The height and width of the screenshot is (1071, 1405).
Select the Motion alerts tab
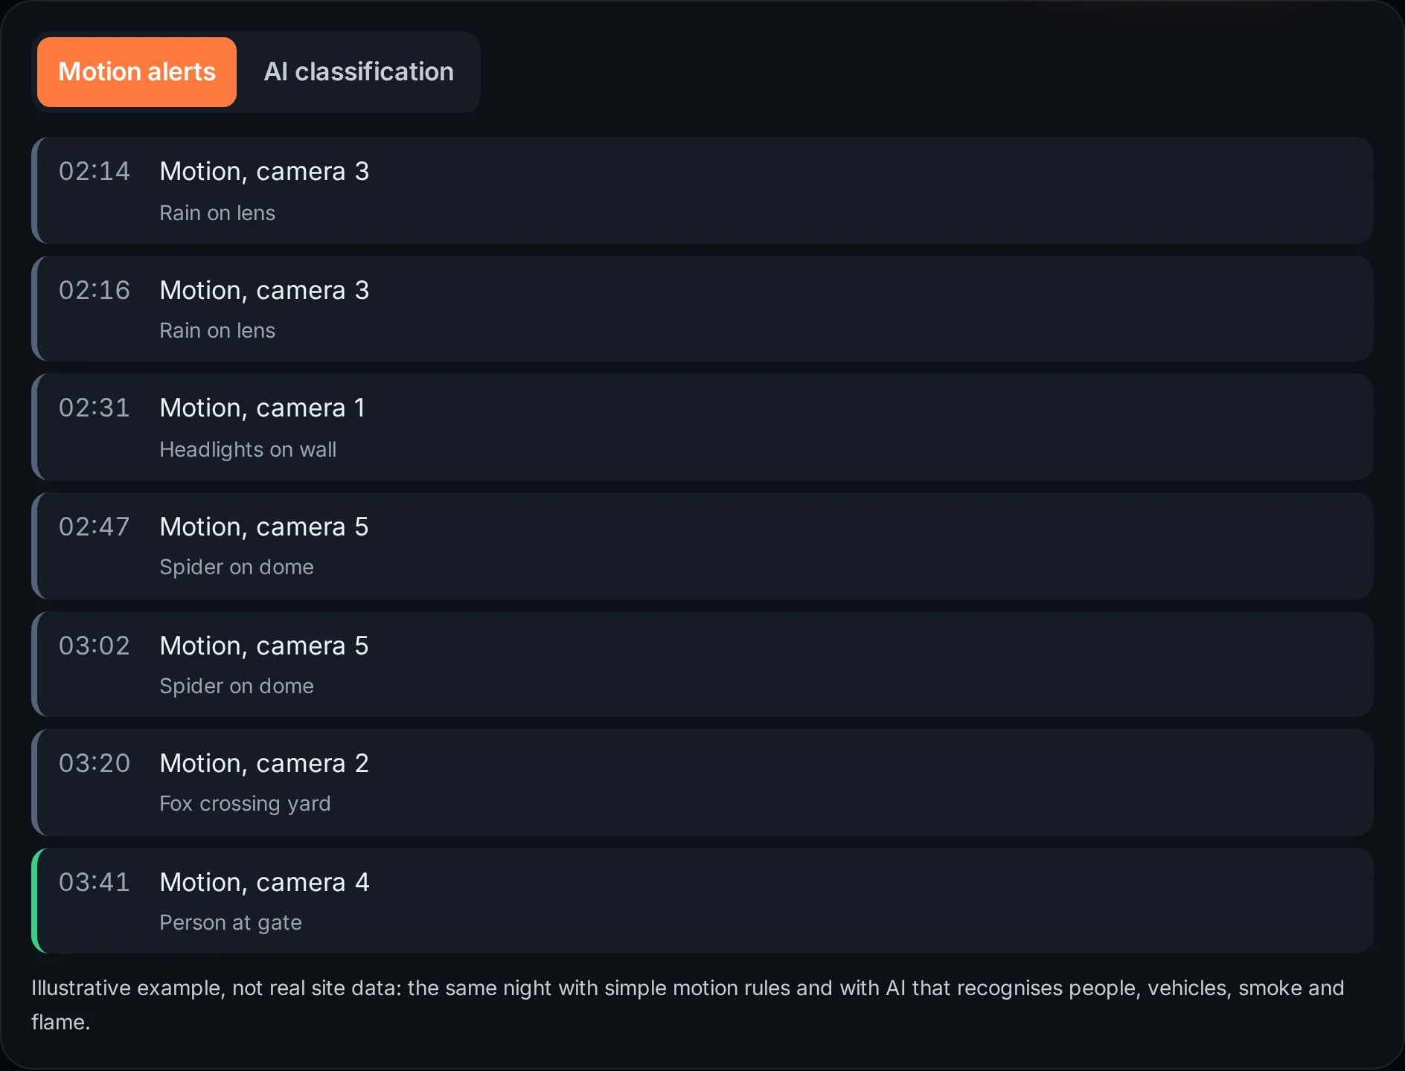137,72
